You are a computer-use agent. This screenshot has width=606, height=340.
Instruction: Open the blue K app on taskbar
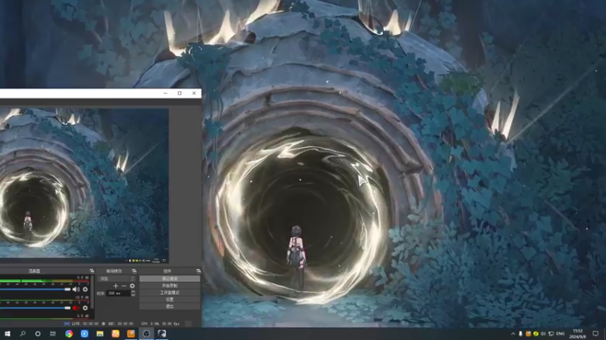[x=84, y=333]
